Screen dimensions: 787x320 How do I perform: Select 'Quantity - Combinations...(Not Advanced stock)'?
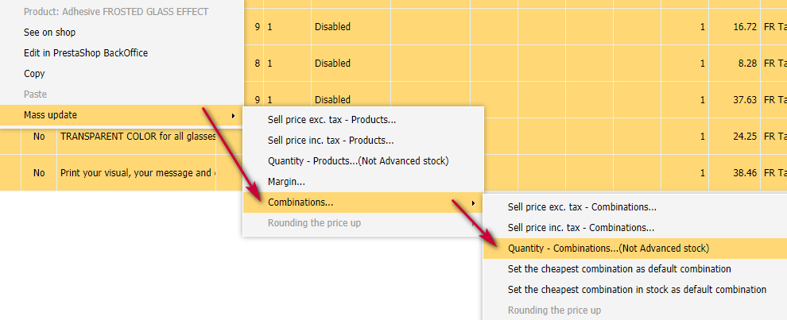click(x=608, y=249)
